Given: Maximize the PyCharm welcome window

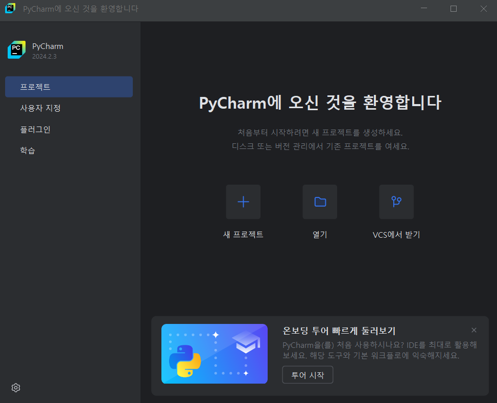Looking at the screenshot, I should click(454, 9).
